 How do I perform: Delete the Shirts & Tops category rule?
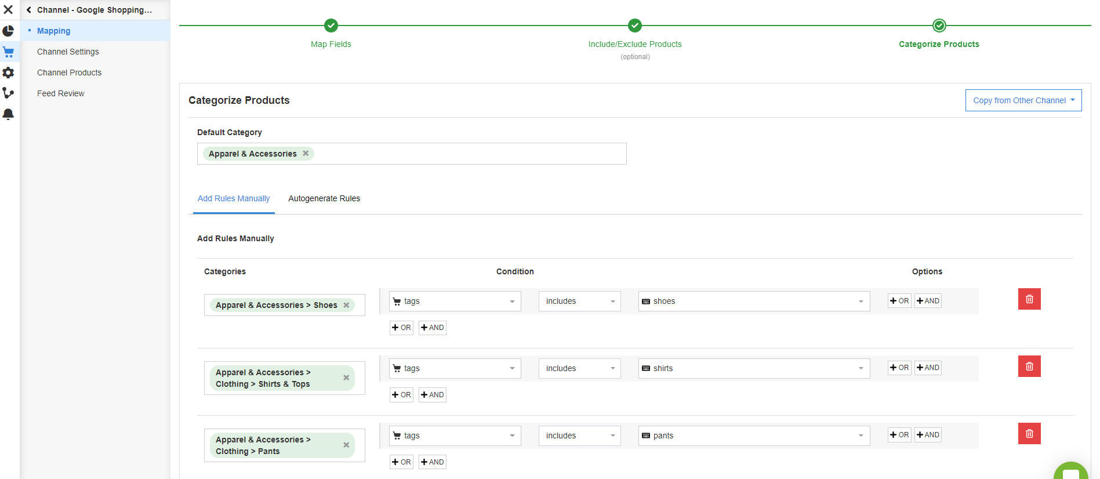pos(1029,366)
